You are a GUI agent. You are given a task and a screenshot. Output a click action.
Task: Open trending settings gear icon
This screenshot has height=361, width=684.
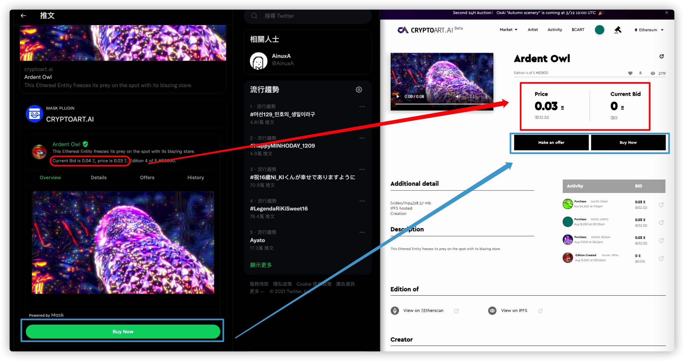[359, 90]
